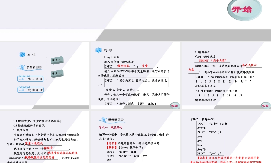The width and height of the screenshot is (271, 163).
Task: Click the 学点新整合 logo in menu slide
Action: click(x=30, y=67)
